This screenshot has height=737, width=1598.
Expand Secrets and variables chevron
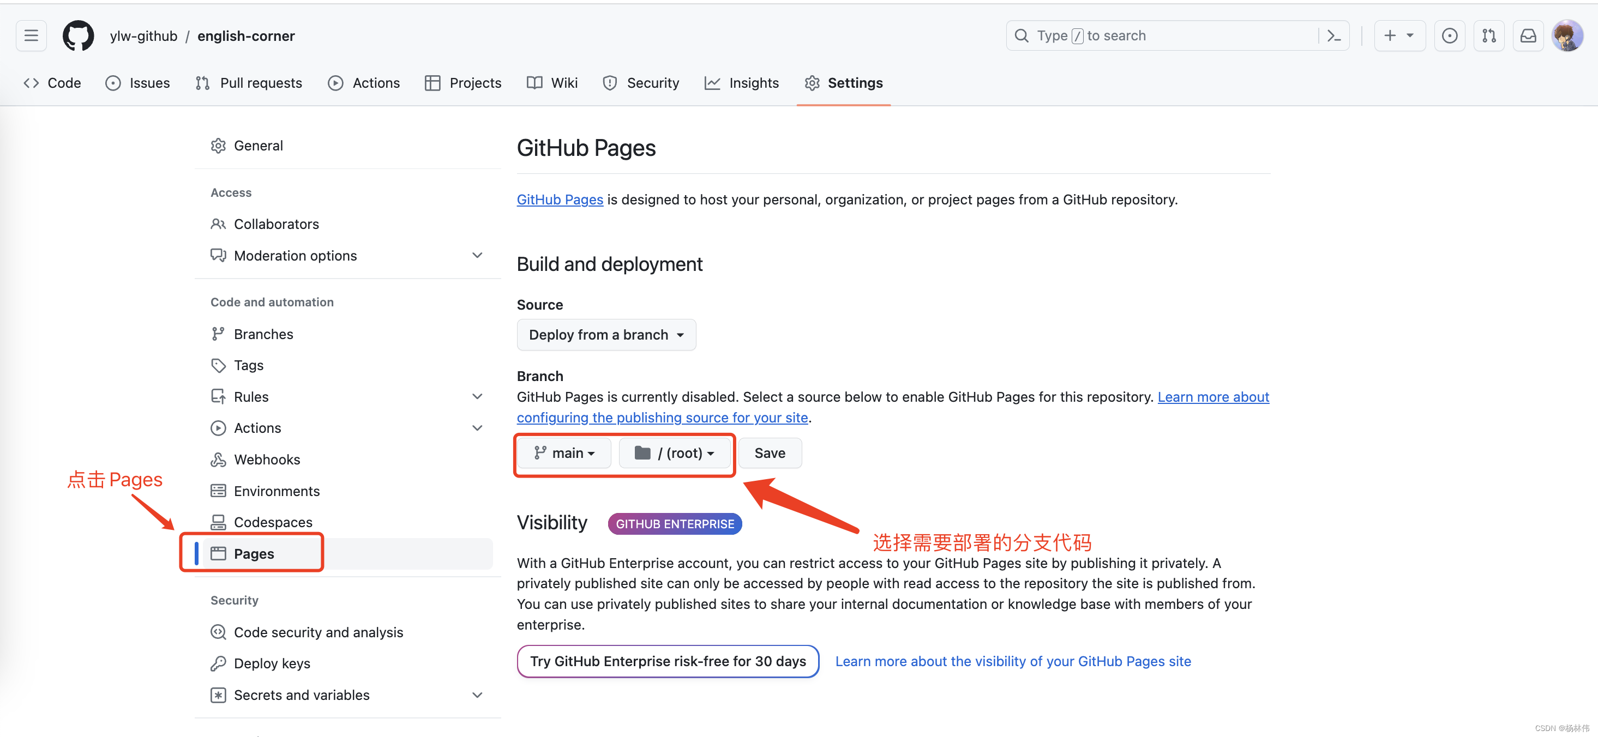coord(477,695)
